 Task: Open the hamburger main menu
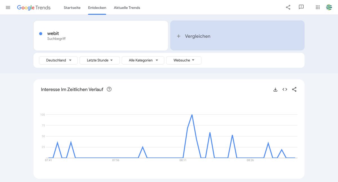8,8
